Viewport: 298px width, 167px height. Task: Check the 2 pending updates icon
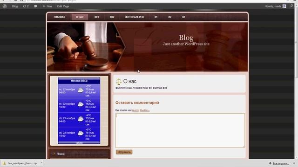[26, 6]
